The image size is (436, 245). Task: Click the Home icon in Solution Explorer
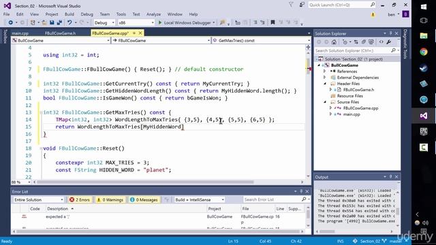pyautogui.click(x=334, y=42)
